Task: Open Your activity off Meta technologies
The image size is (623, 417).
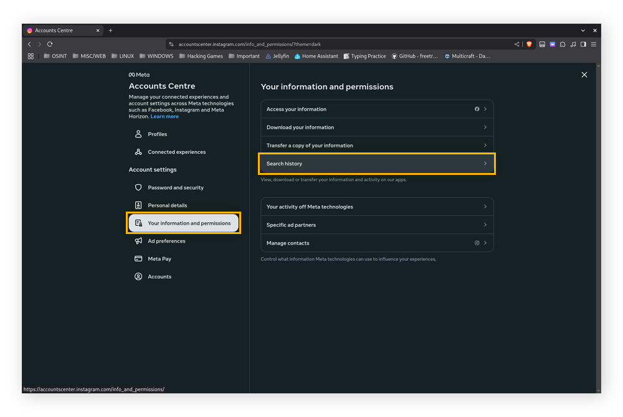Action: 377,207
